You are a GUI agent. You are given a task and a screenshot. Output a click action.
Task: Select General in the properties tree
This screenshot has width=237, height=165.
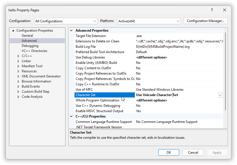pos(27,36)
